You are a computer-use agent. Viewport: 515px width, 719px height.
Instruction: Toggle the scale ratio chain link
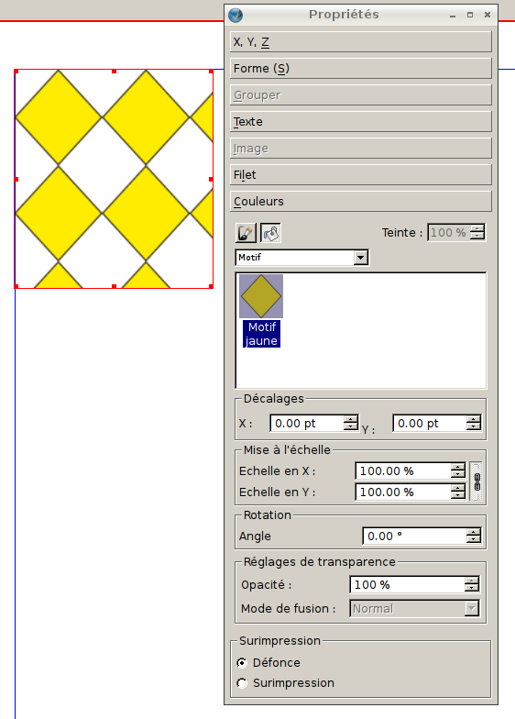(x=477, y=481)
